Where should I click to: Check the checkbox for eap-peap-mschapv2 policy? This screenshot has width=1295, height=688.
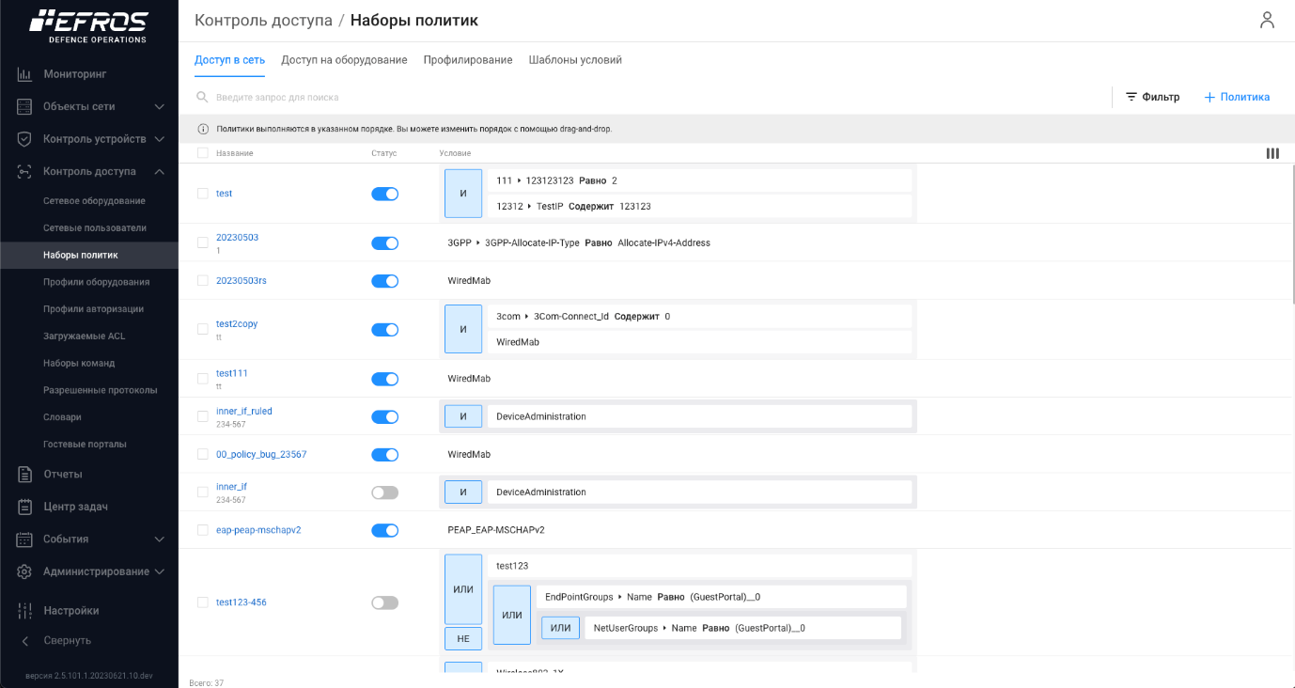202,530
